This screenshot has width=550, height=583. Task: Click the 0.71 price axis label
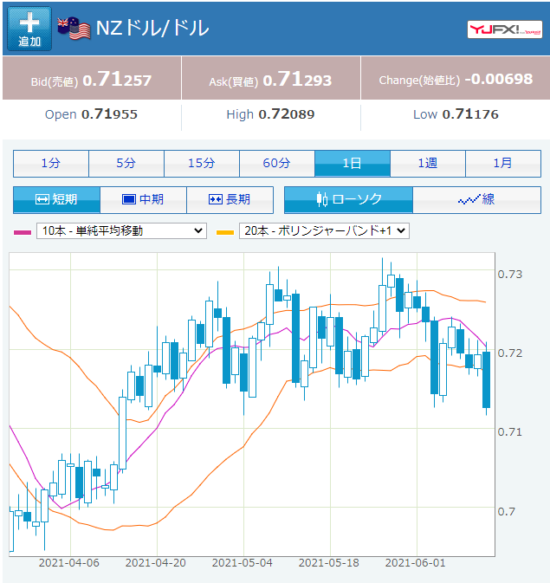[510, 432]
